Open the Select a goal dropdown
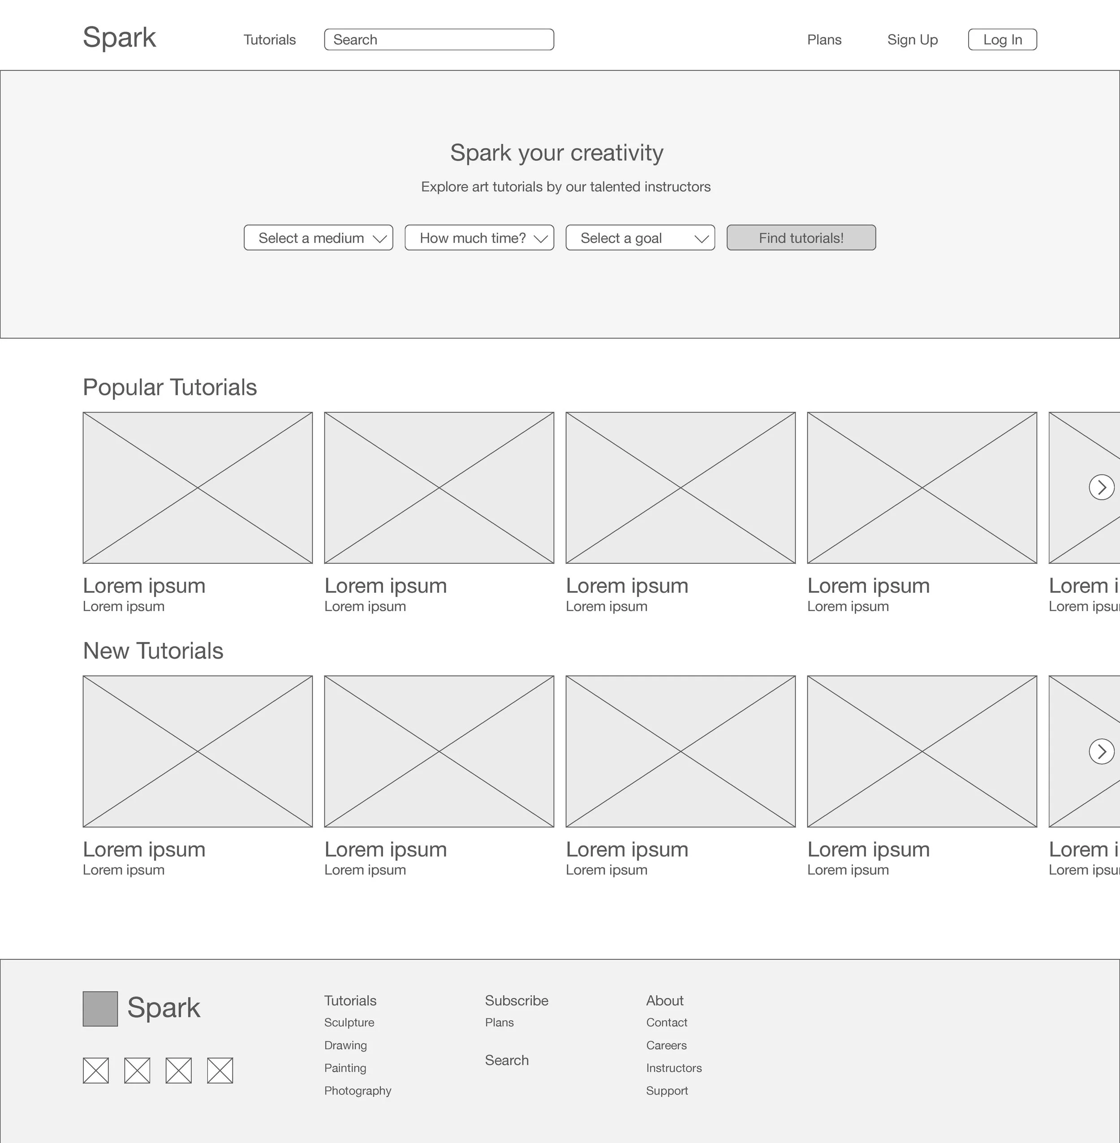 (640, 237)
